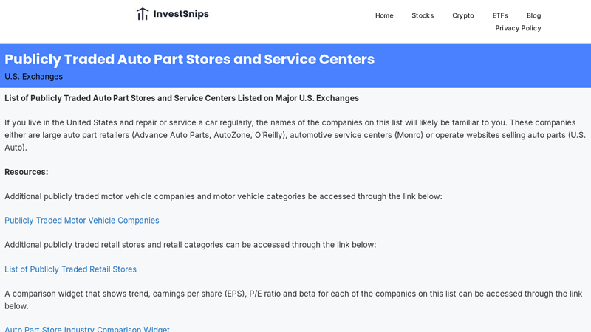
Task: Follow the List of Publicly Traded Retail Stores link
Action: [x=70, y=269]
